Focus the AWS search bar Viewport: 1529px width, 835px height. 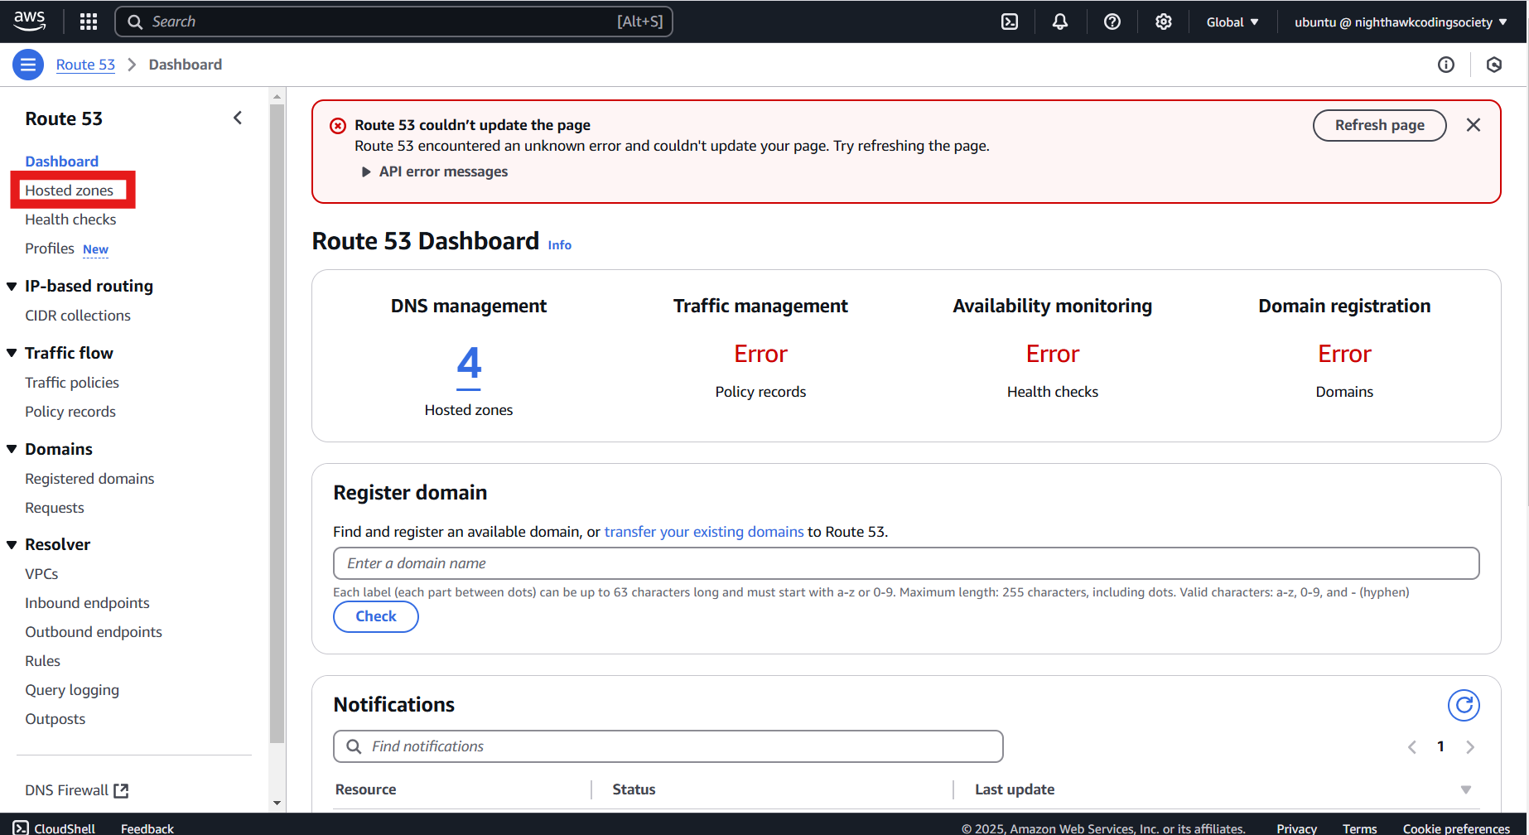point(393,22)
